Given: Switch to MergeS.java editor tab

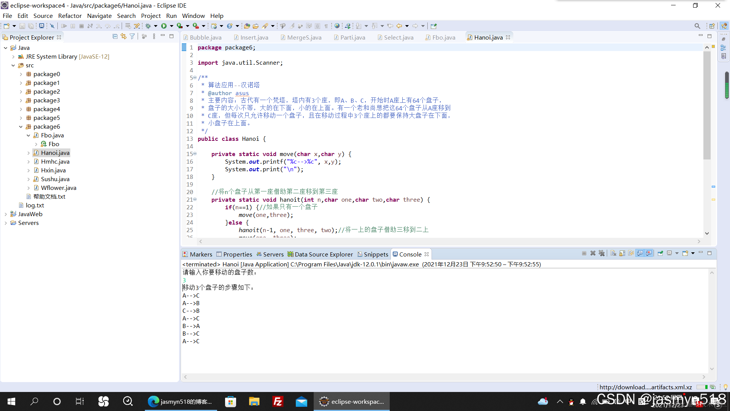Looking at the screenshot, I should 301,37.
